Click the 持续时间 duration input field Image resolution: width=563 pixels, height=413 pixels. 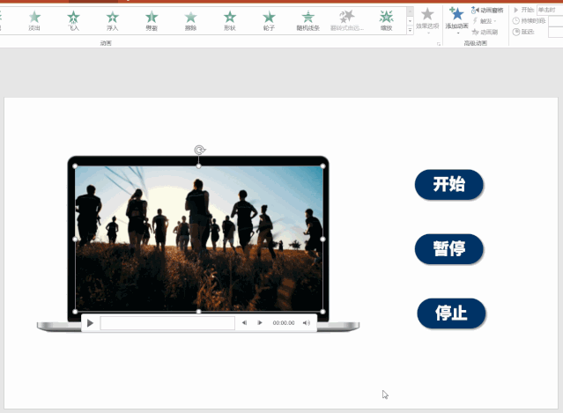click(x=555, y=21)
